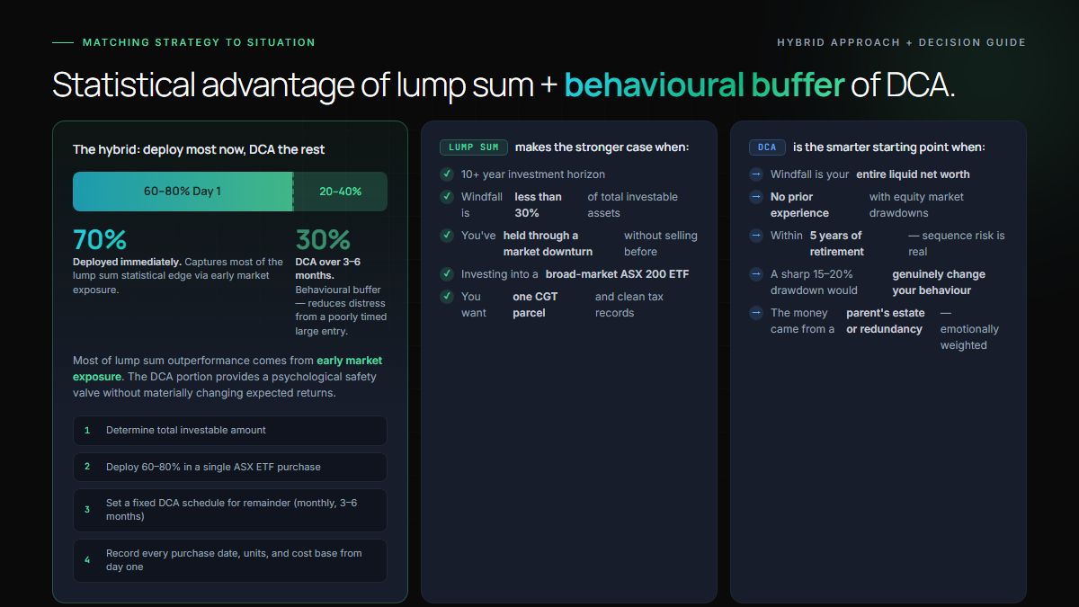Click the 'behavioural buffer' words in the headline
1079x607 pixels.
point(705,85)
